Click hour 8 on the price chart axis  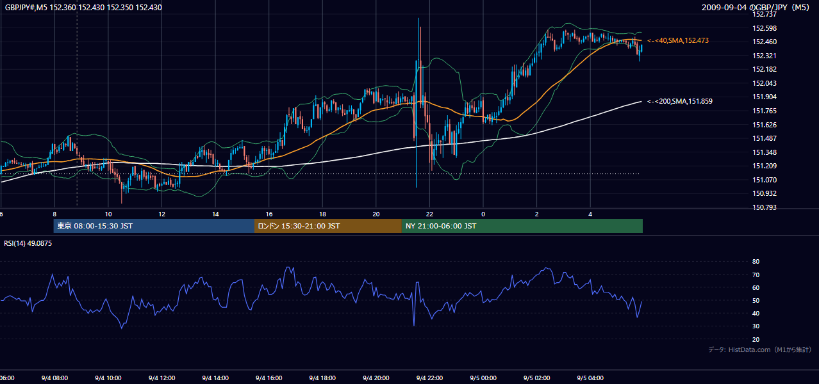(x=54, y=214)
